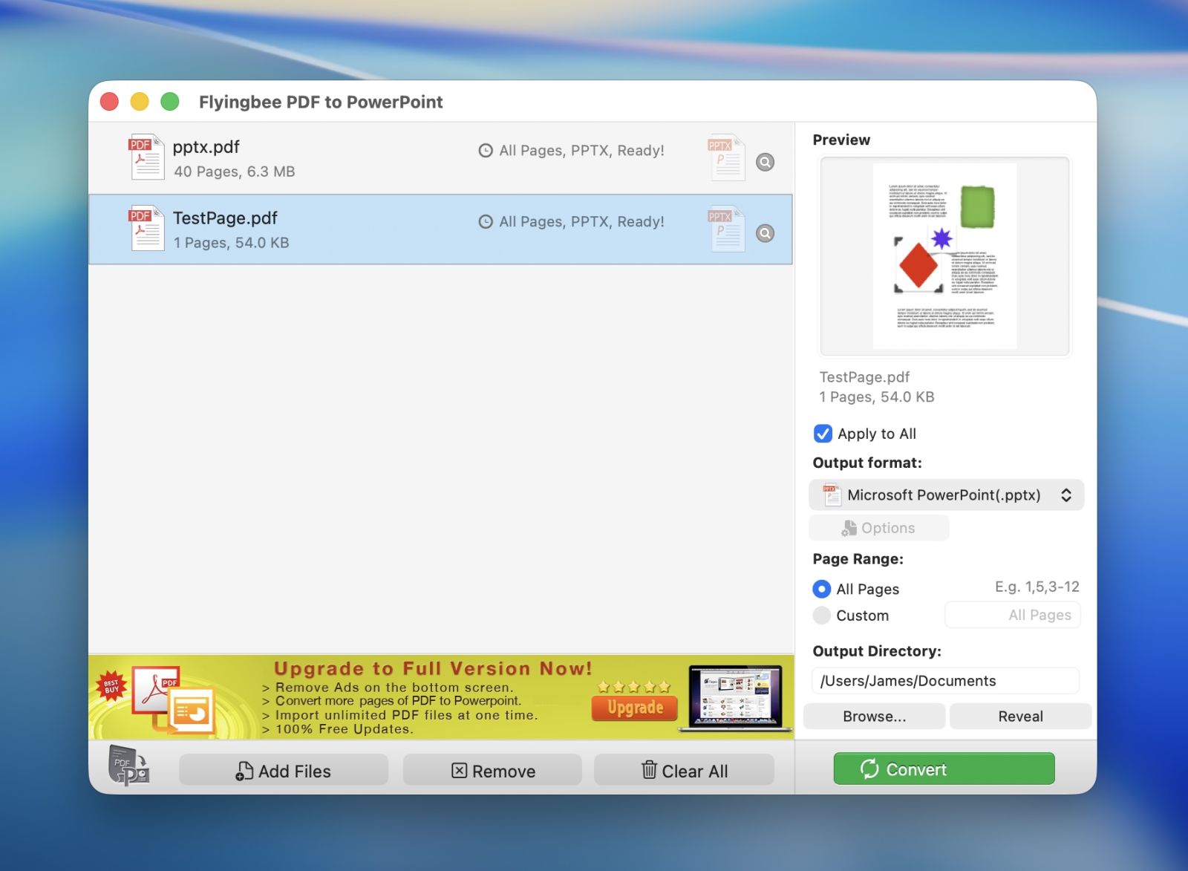Click the Output Directory path field
The width and height of the screenshot is (1188, 871).
[x=945, y=681]
